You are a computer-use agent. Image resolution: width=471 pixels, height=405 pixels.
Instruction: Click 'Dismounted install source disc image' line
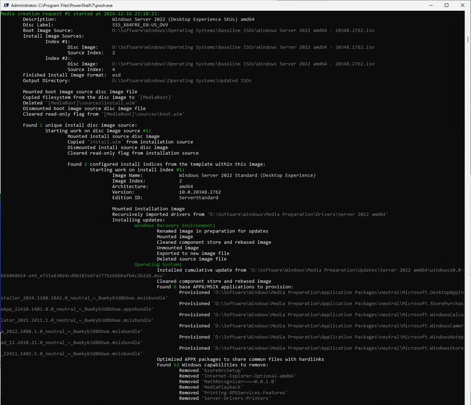[x=118, y=147]
